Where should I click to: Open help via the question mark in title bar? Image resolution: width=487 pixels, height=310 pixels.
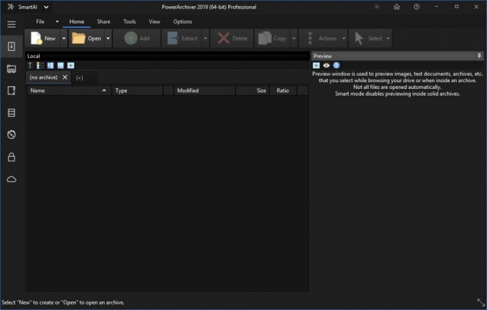(x=416, y=7)
